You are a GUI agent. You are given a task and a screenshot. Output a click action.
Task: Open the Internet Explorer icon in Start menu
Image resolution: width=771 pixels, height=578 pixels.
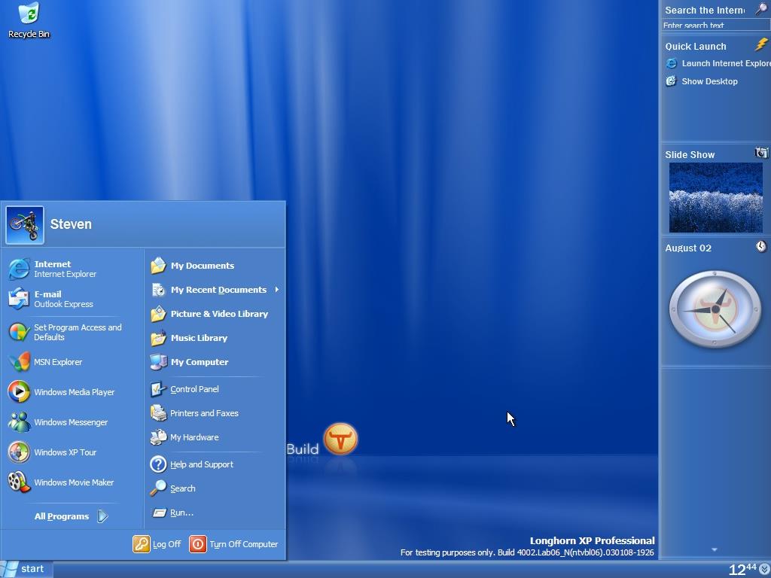19,269
